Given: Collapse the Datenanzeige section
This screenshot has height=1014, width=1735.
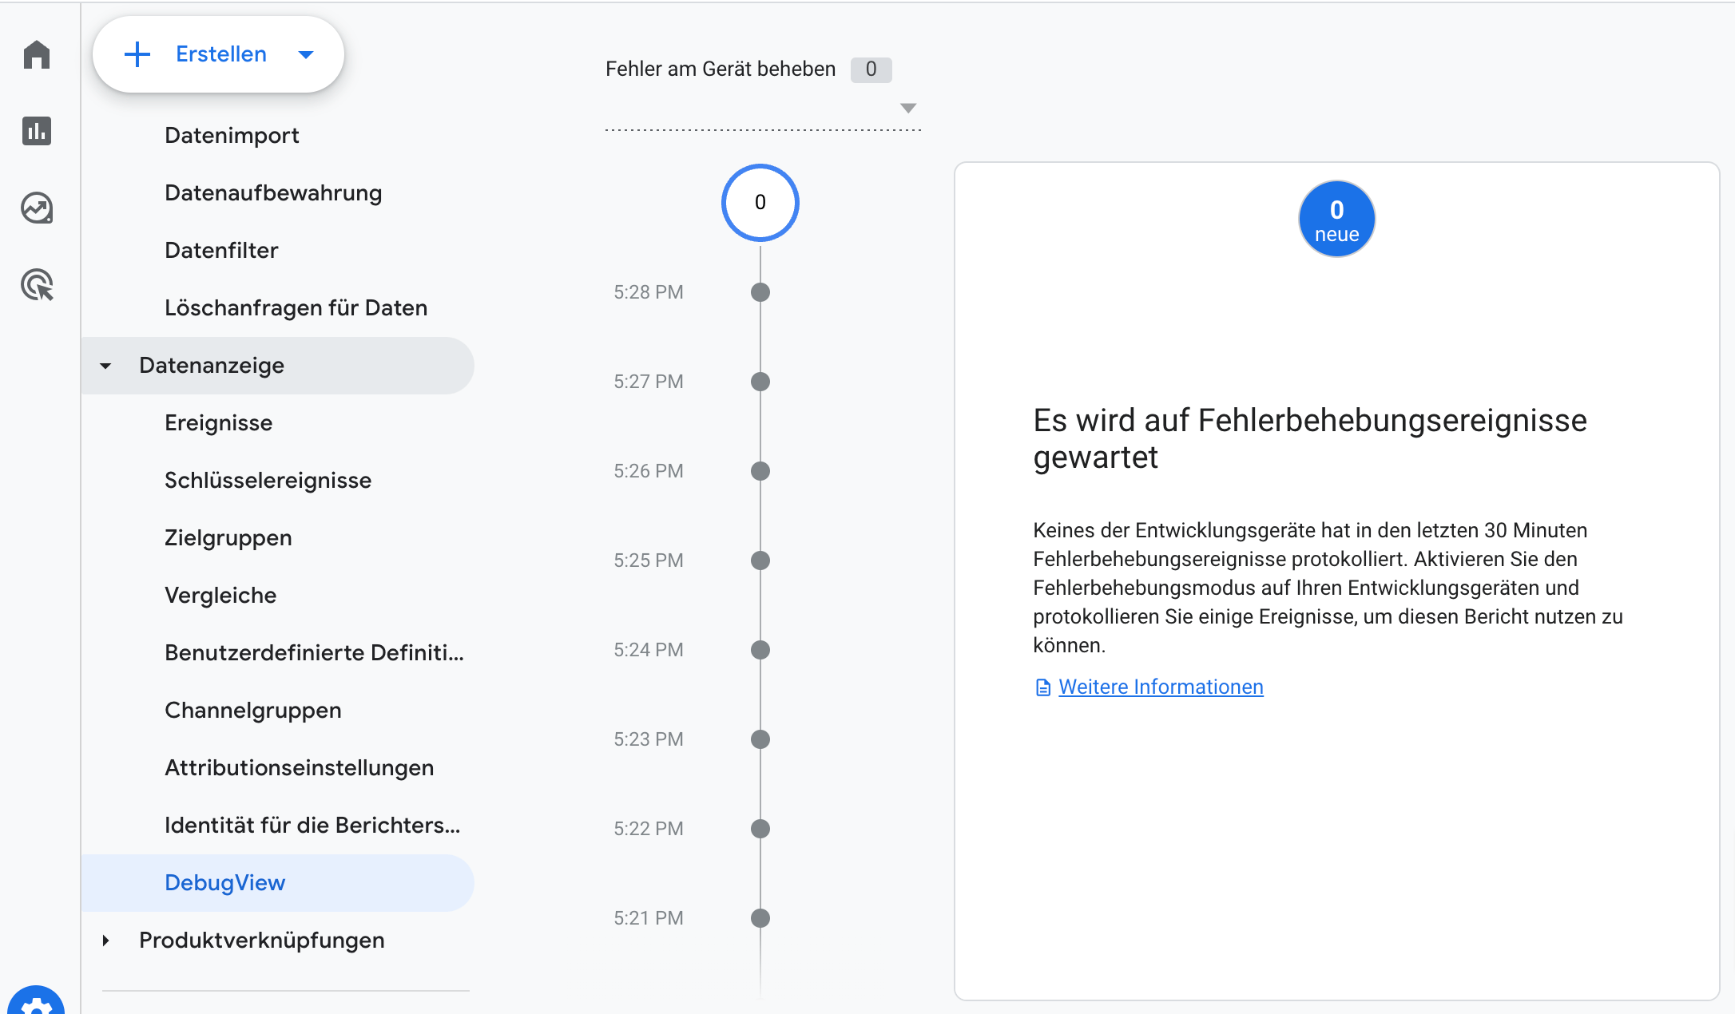Looking at the screenshot, I should (105, 366).
